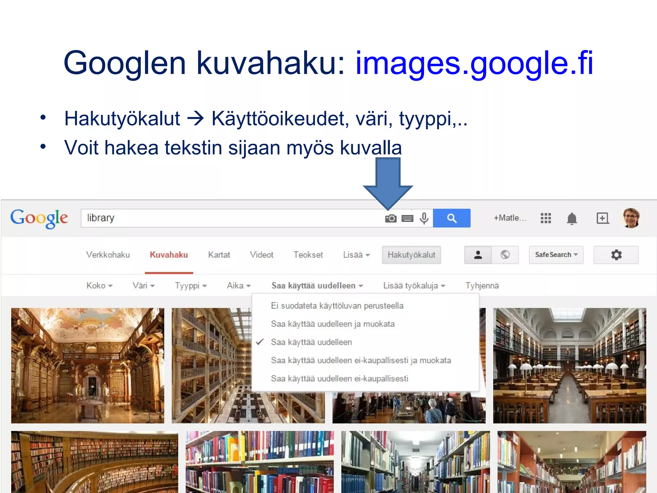Viewport: 657px width, 493px height.
Task: Expand Lisää työkaluja dropdown
Action: 414,285
